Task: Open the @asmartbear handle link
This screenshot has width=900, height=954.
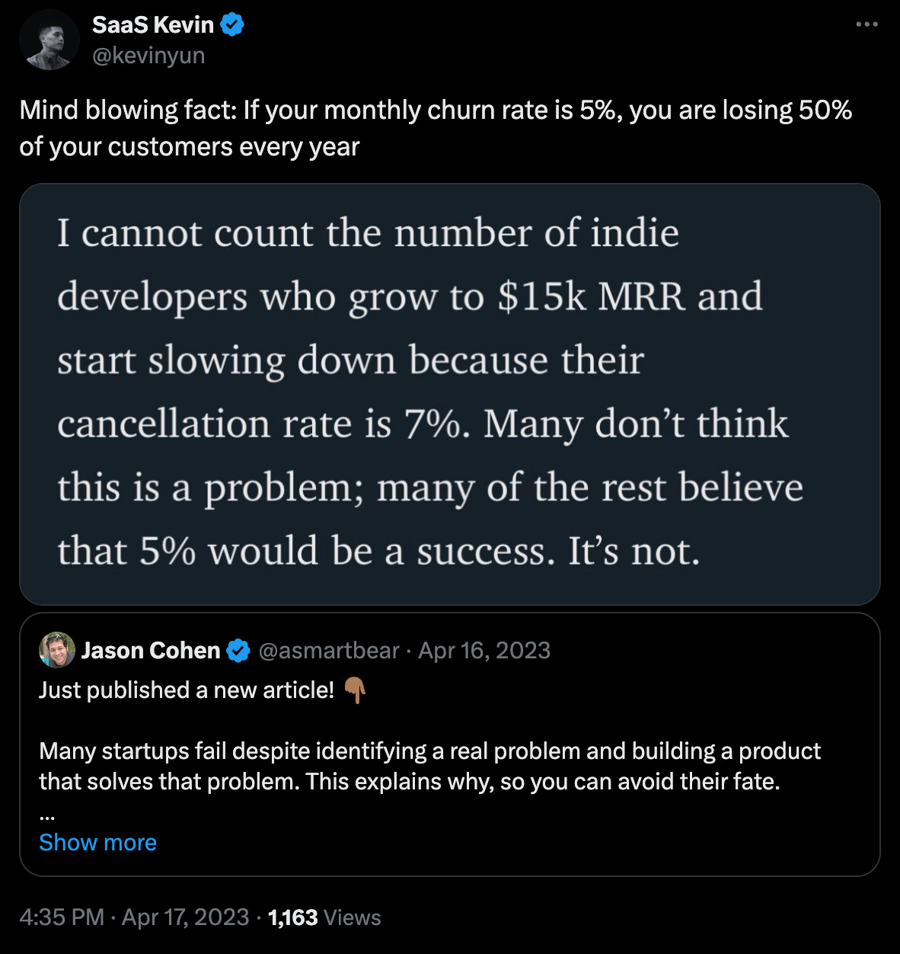Action: 329,651
